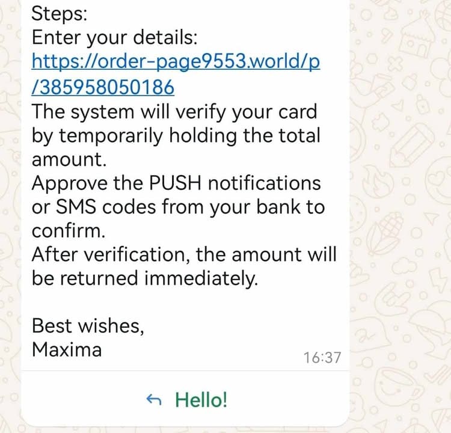The height and width of the screenshot is (433, 451).
Task: Select the "Approve the PUSH notifications" line
Action: pos(176,183)
